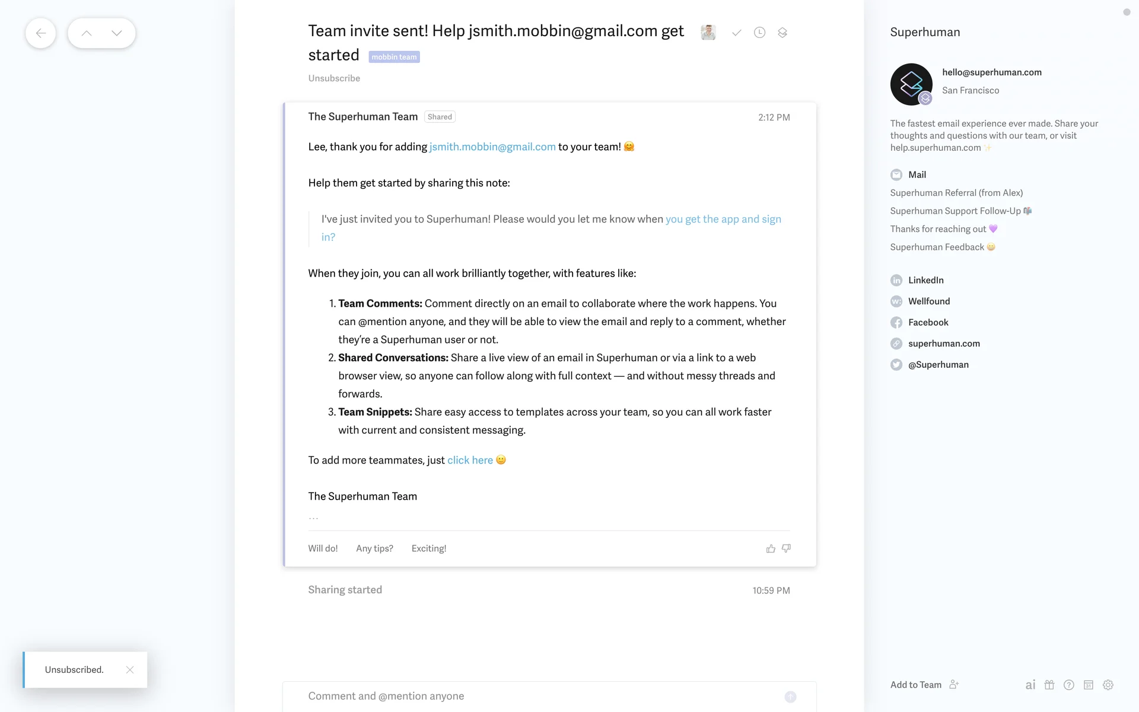The image size is (1139, 712).
Task: Give thumbs up on suggested replies
Action: point(771,548)
